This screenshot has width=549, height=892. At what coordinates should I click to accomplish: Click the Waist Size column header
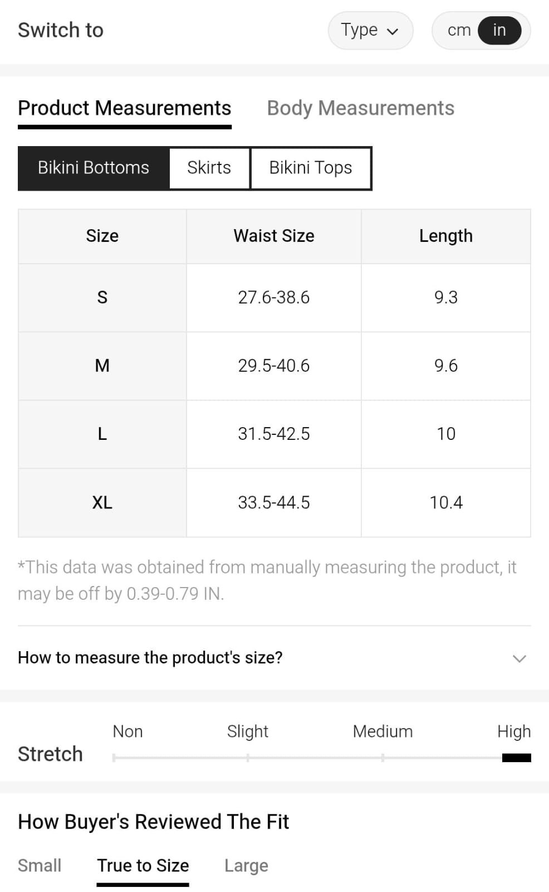click(273, 236)
